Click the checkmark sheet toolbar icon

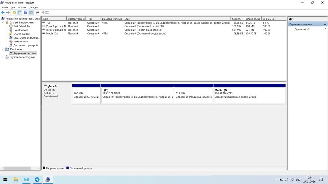[42, 13]
